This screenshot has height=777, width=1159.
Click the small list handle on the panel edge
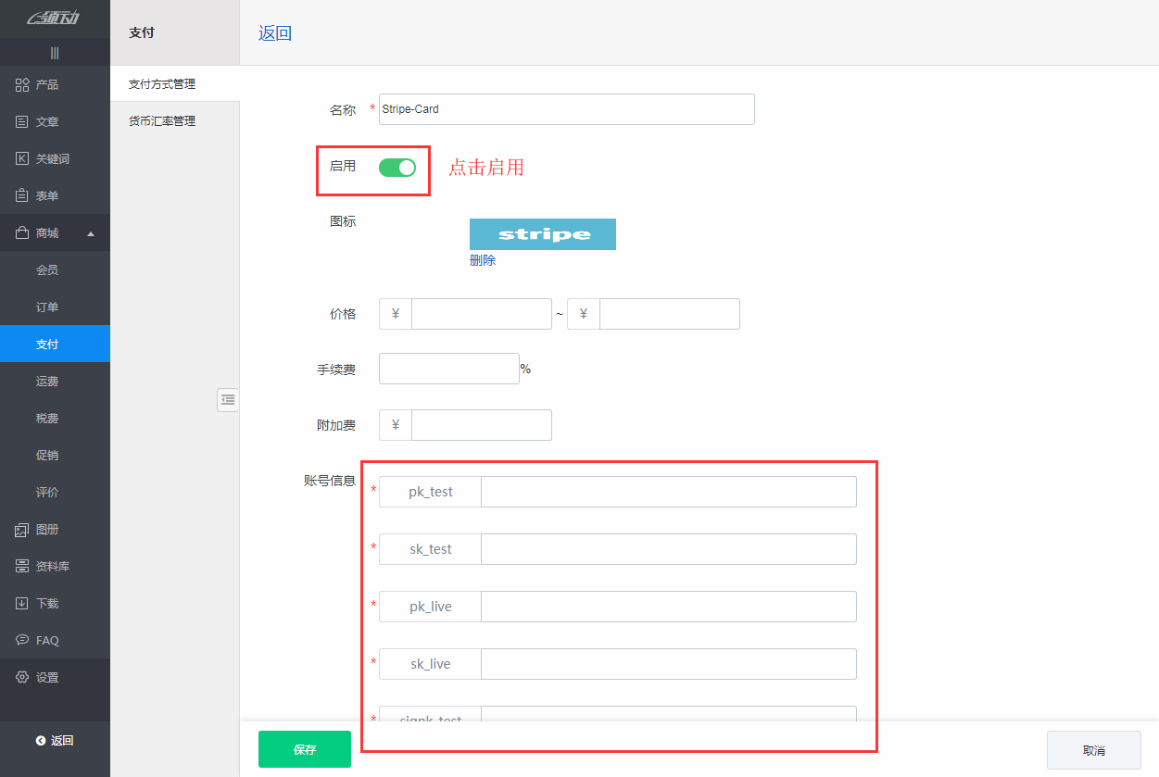tap(228, 399)
